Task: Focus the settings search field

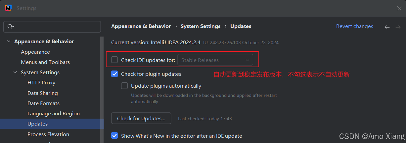Action: (x=56, y=27)
